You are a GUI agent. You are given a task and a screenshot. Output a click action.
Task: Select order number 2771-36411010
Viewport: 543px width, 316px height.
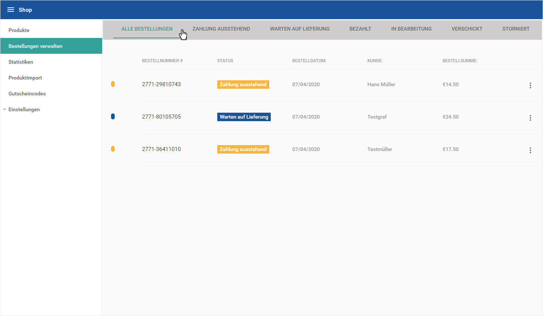(x=161, y=149)
